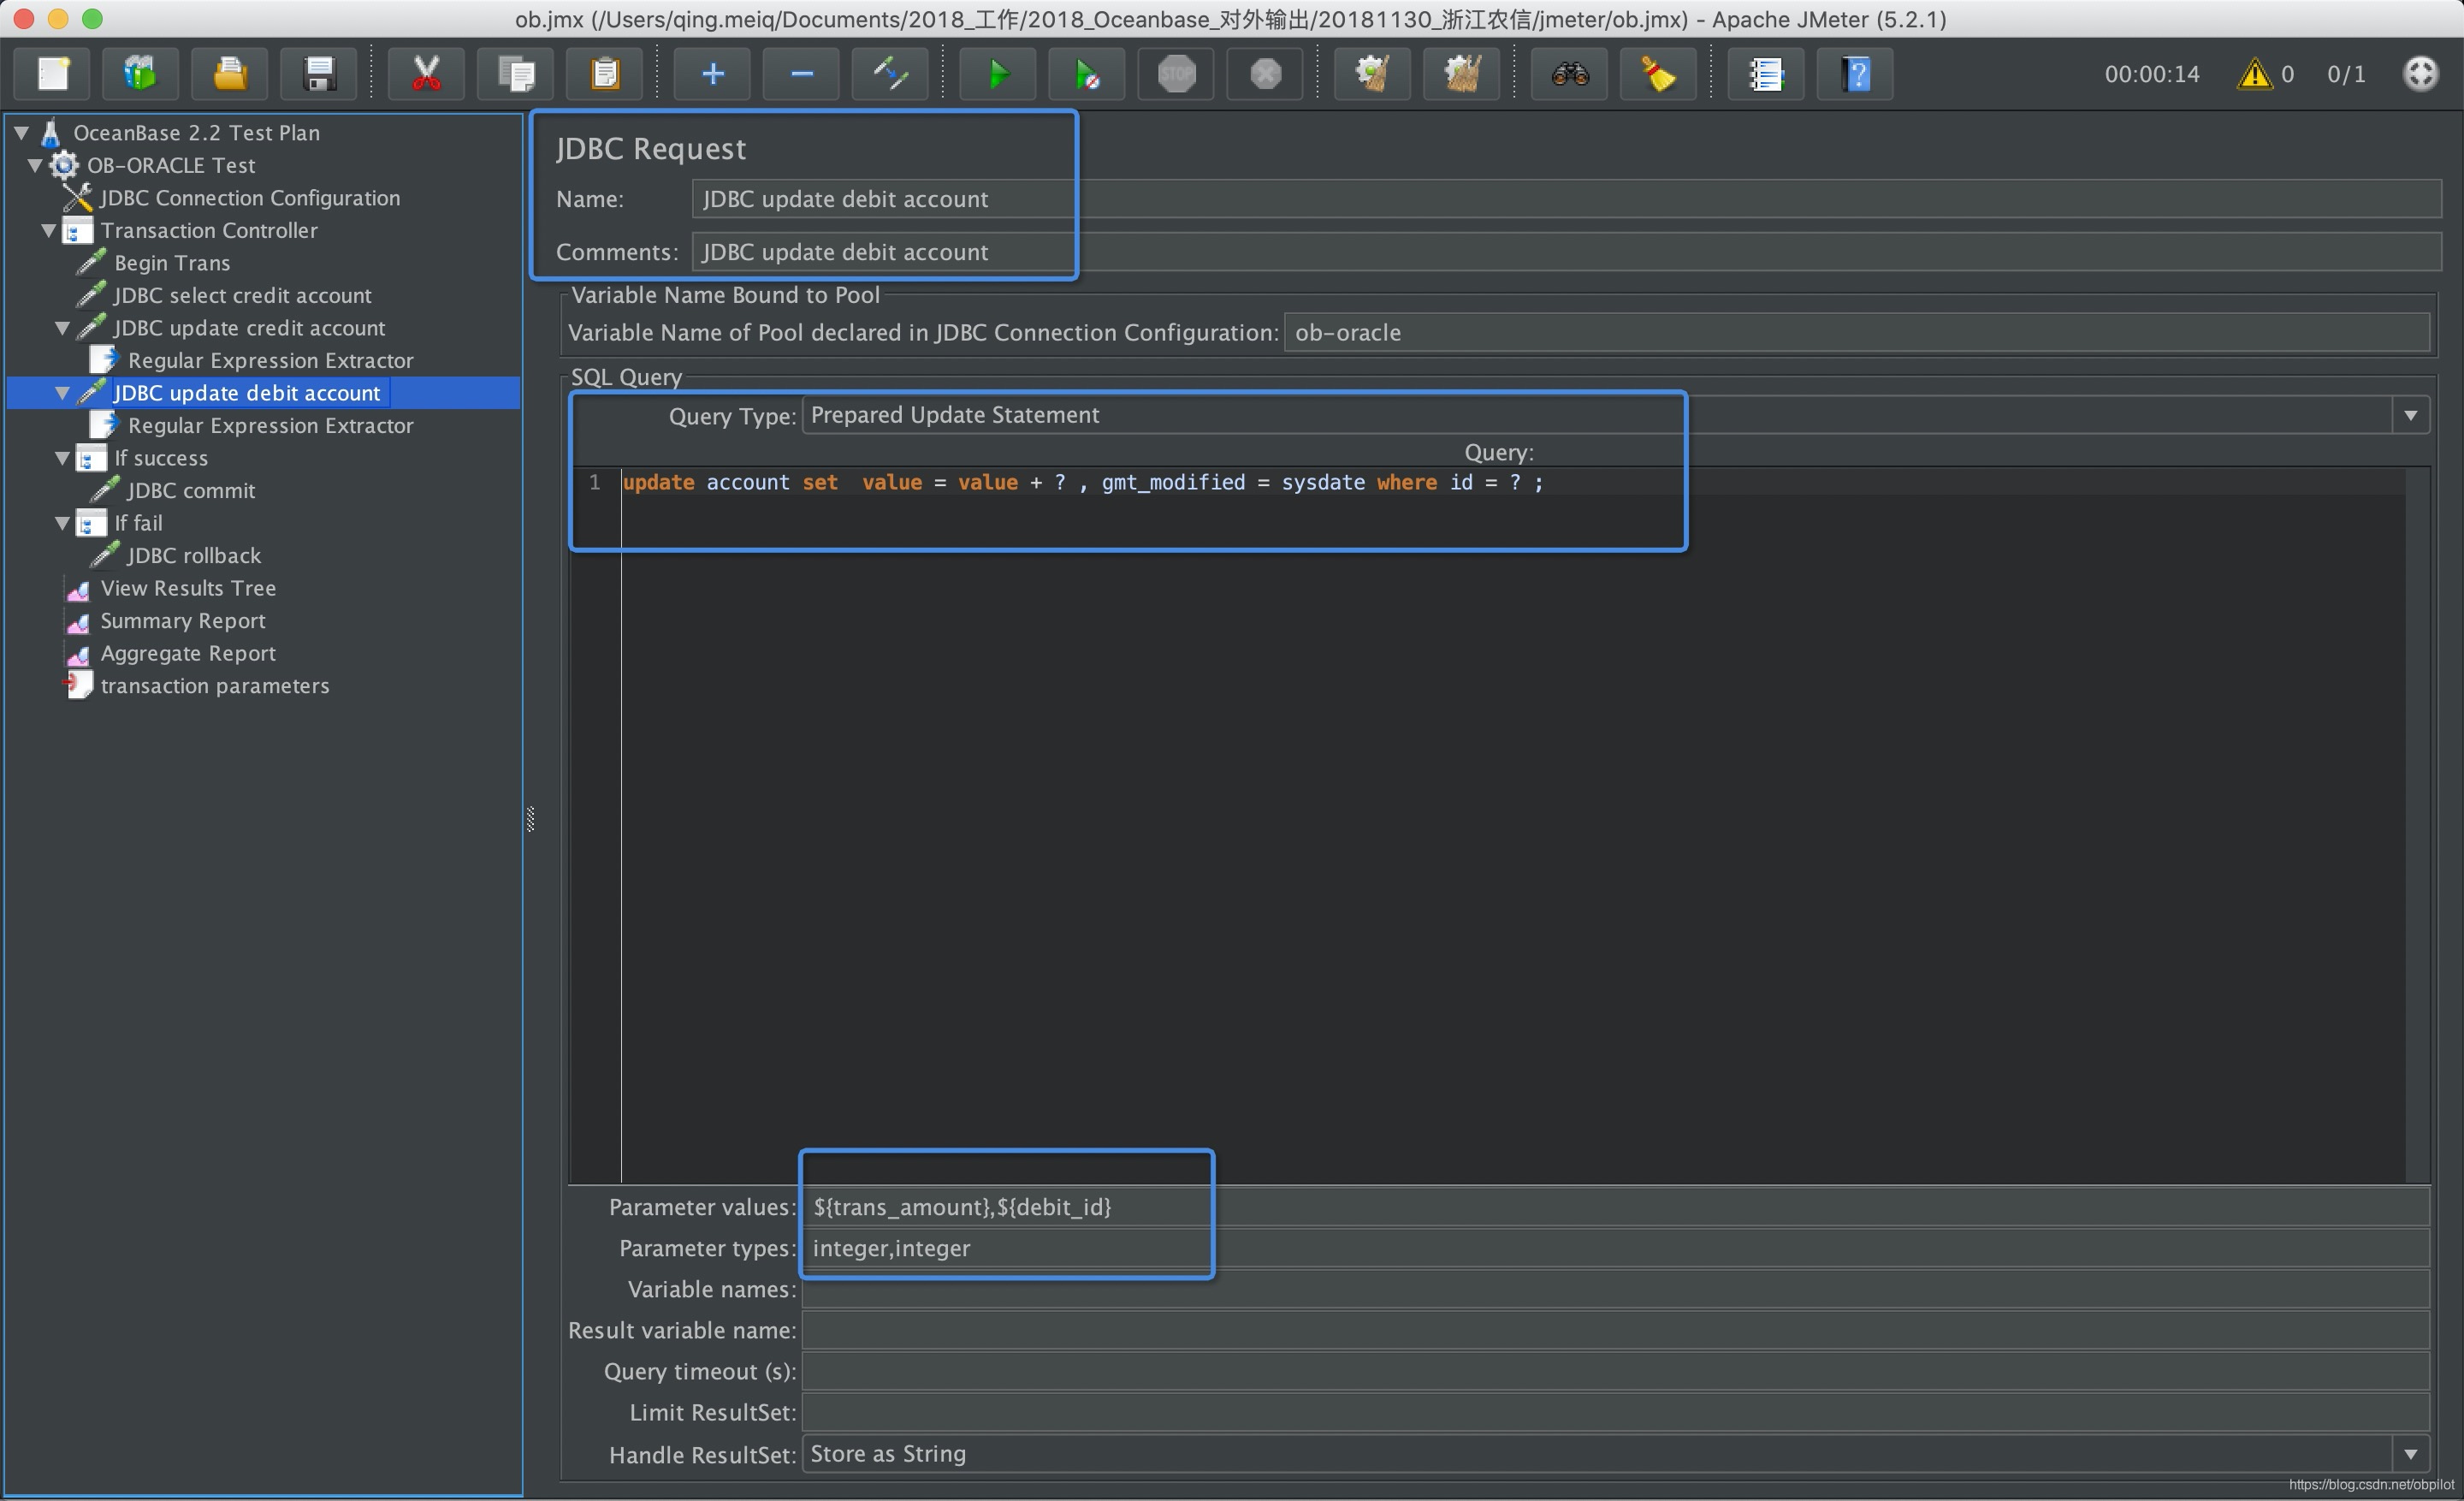Select JDBC rollback sampler node

click(x=193, y=555)
